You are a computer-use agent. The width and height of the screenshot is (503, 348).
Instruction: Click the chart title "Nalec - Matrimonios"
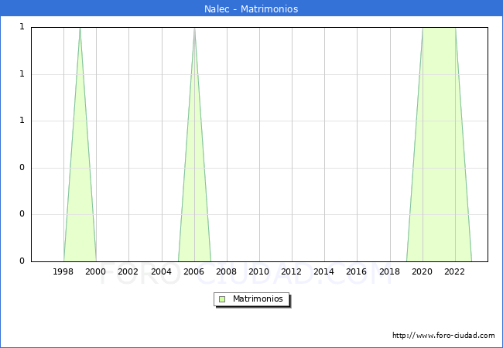(x=251, y=9)
